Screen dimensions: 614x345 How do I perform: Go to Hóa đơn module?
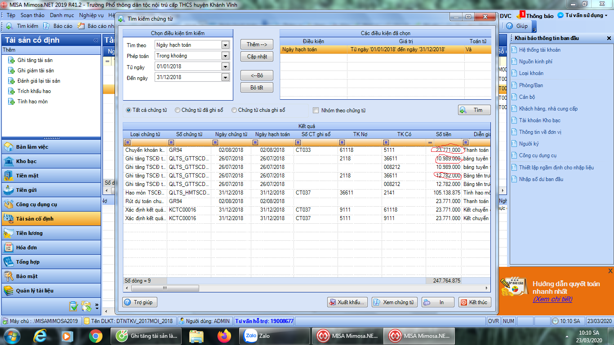click(51, 248)
